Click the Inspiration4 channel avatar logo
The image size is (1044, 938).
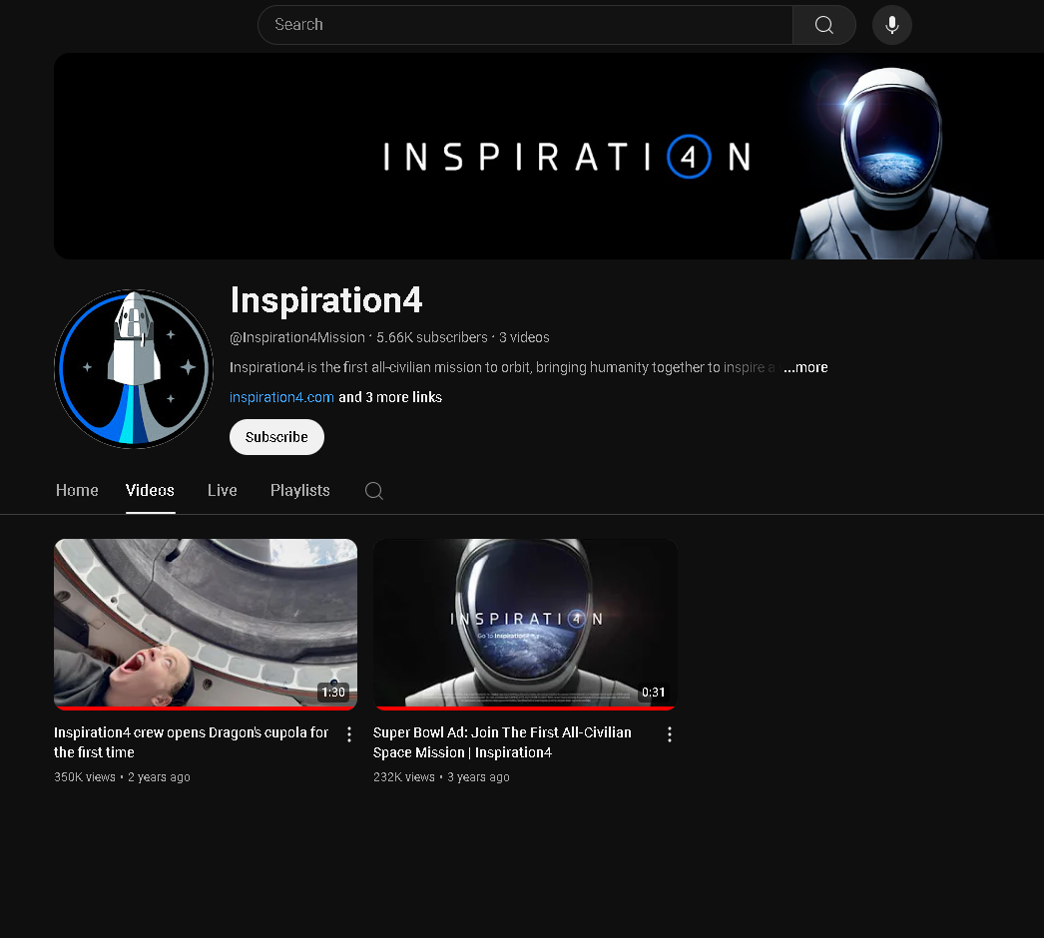pyautogui.click(x=134, y=369)
